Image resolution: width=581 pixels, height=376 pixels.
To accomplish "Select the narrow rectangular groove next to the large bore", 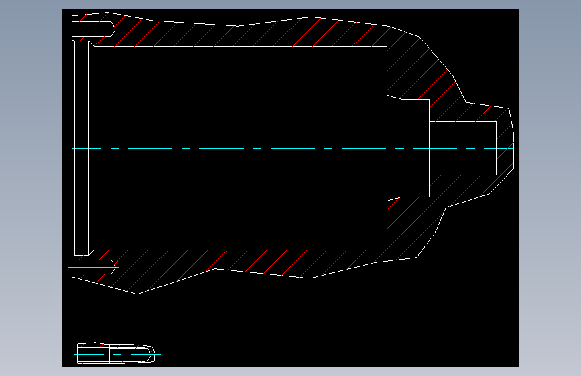I will pos(415,148).
